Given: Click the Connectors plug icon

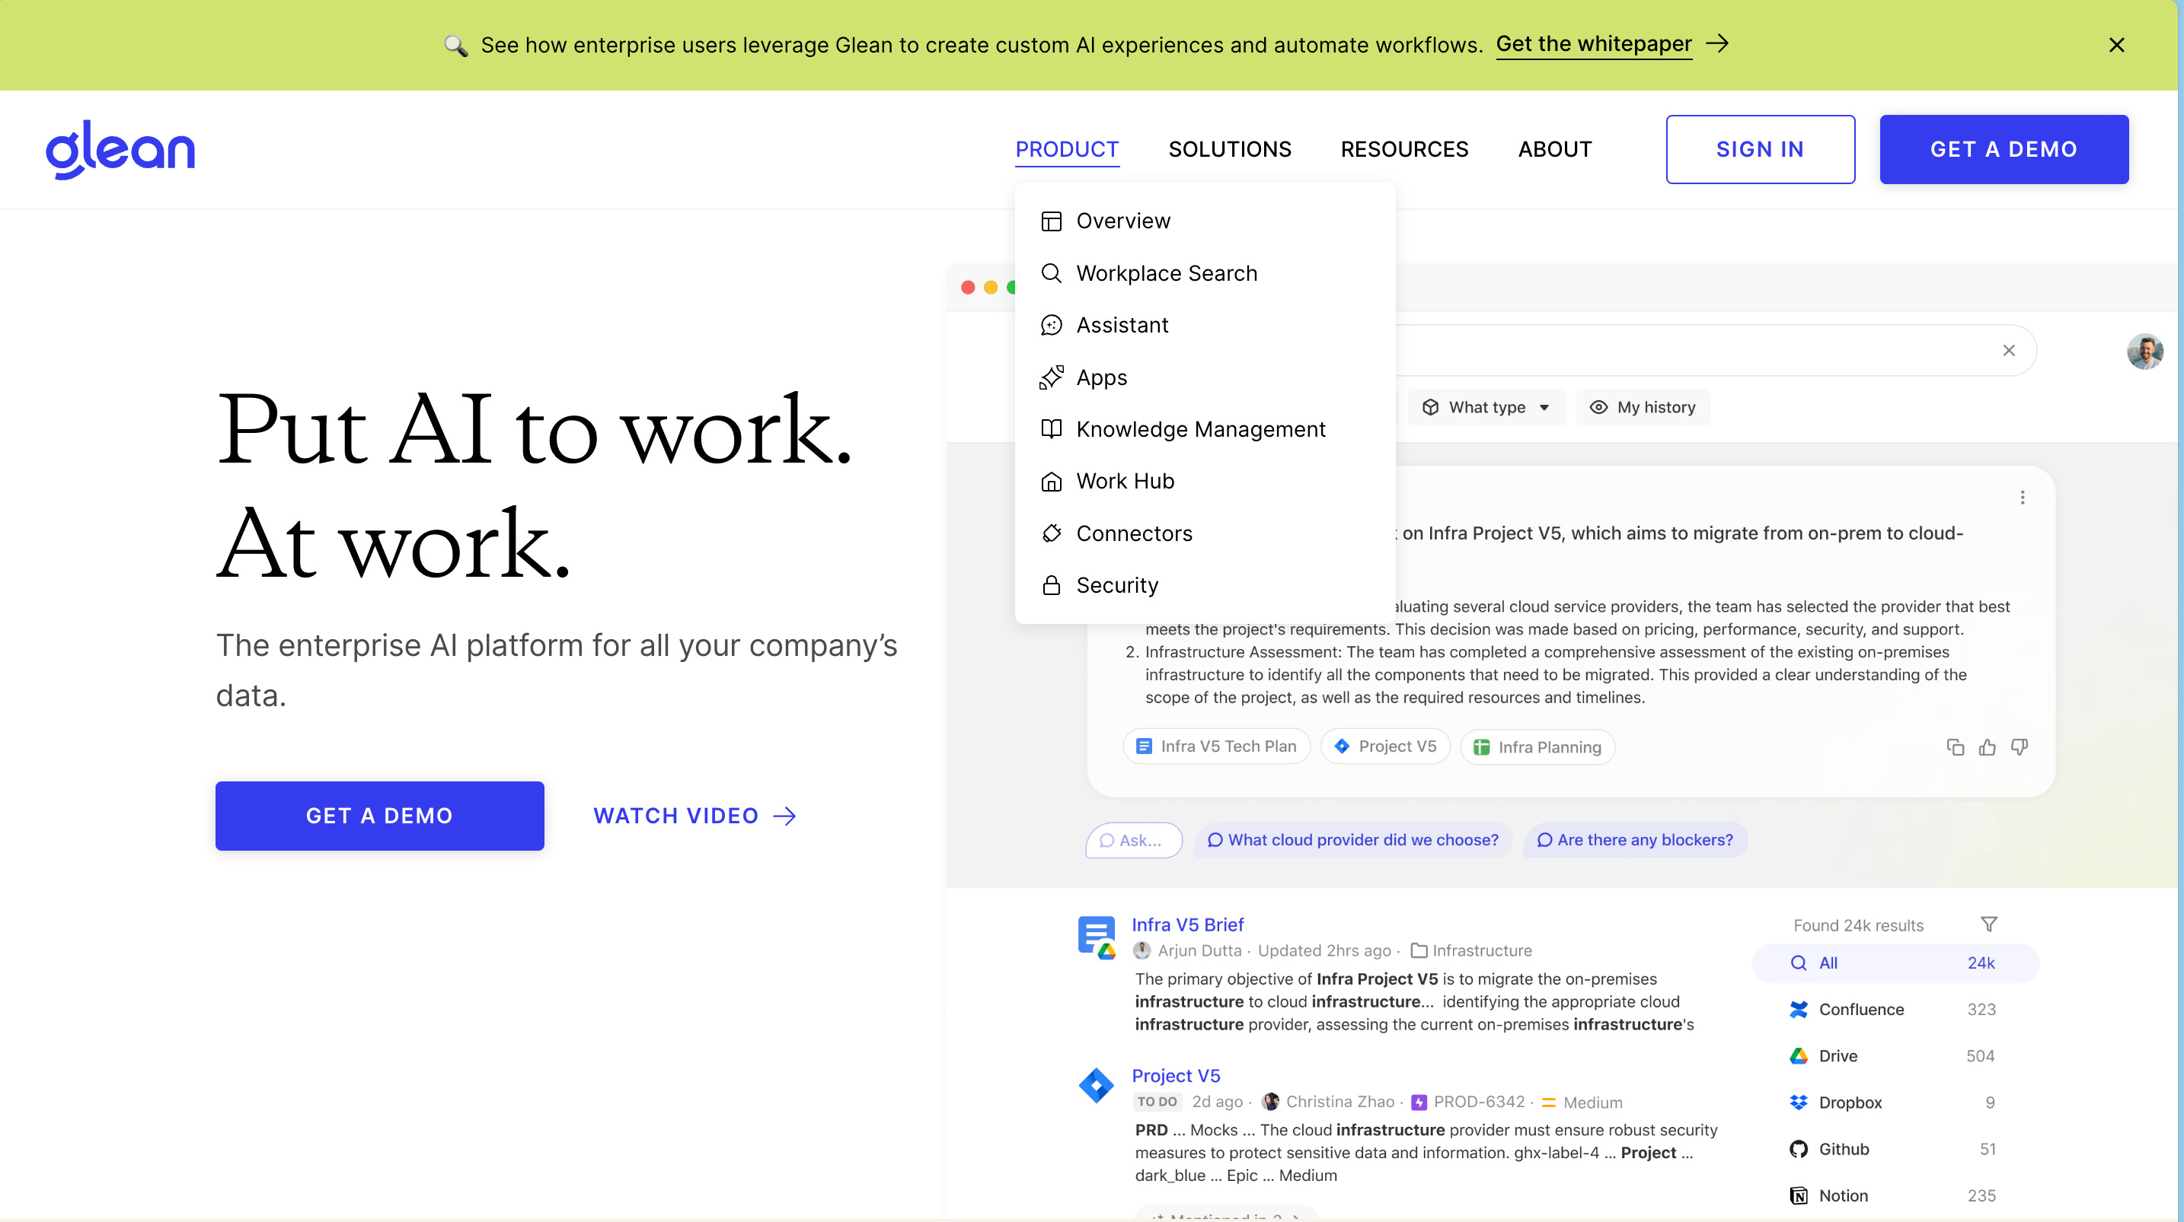Looking at the screenshot, I should pos(1052,534).
